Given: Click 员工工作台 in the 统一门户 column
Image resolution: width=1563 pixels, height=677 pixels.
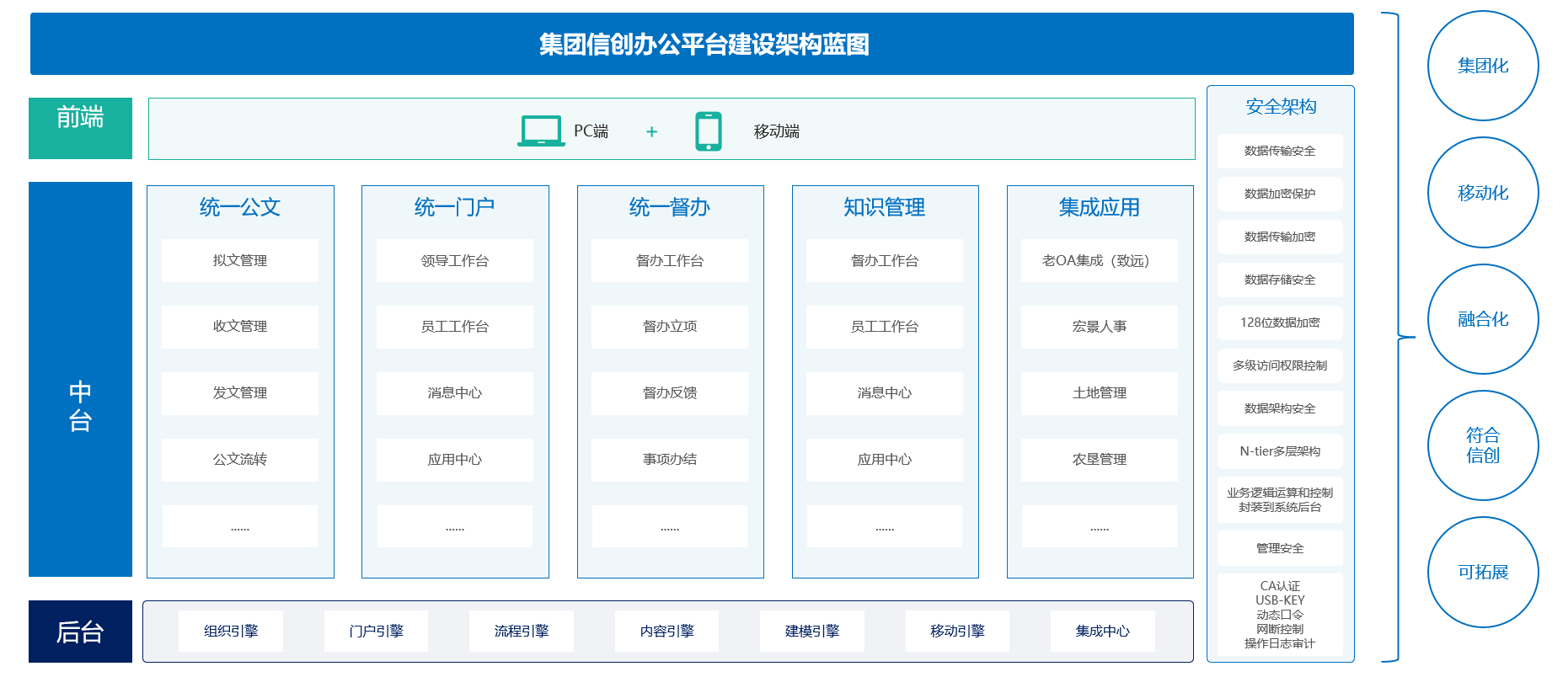Looking at the screenshot, I should [455, 327].
